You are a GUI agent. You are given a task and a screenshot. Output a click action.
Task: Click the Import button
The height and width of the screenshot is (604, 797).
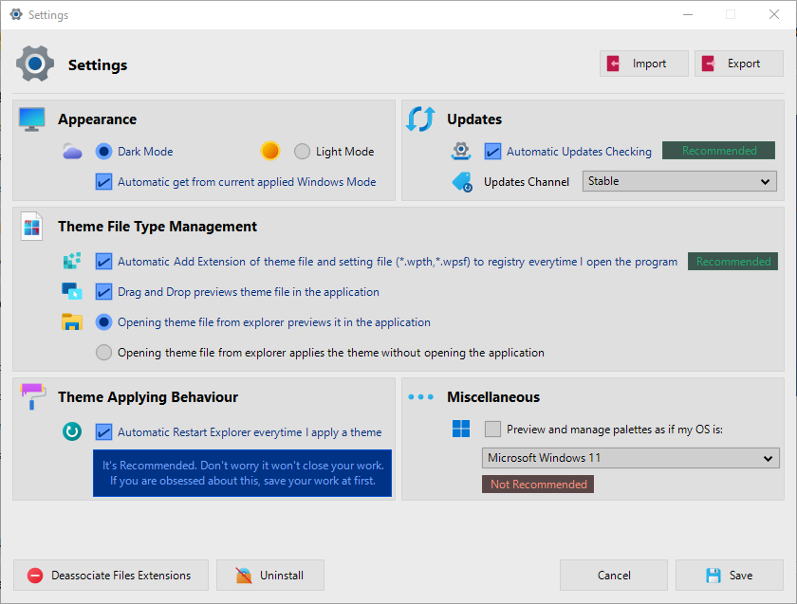644,64
